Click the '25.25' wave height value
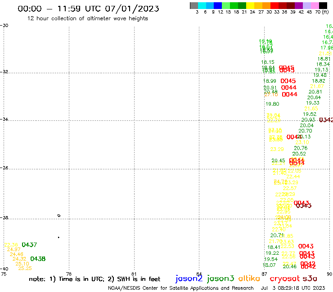The width and height of the screenshot is (333, 292). tap(25, 268)
